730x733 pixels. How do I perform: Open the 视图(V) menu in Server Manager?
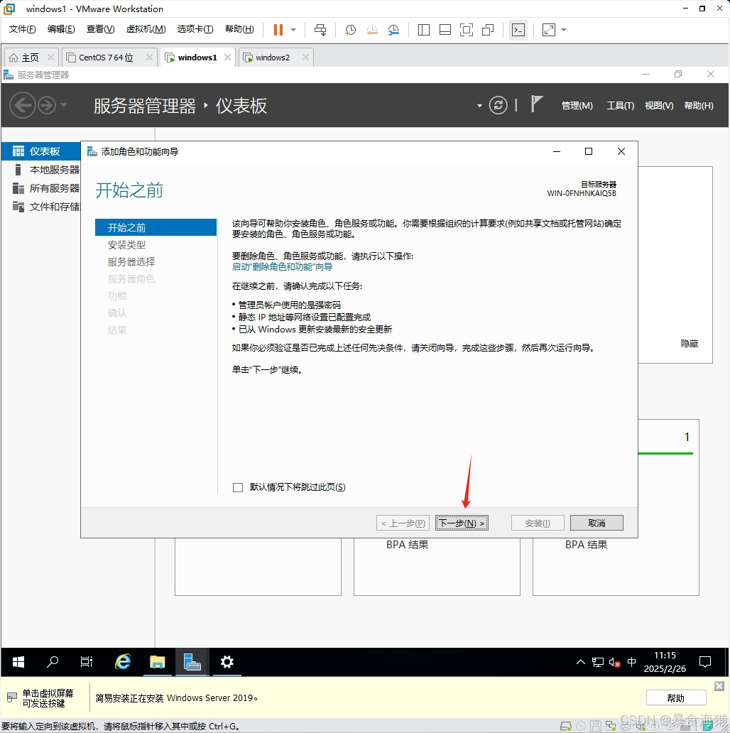[659, 106]
